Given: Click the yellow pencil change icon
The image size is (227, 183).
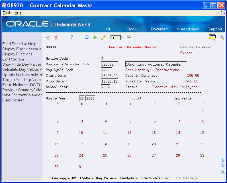Looking at the screenshot, I should point(103,38).
